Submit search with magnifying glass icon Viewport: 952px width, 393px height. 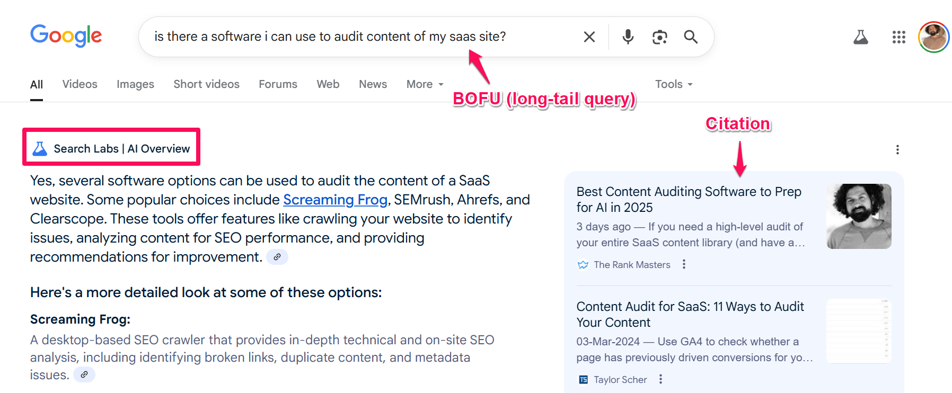(x=691, y=37)
